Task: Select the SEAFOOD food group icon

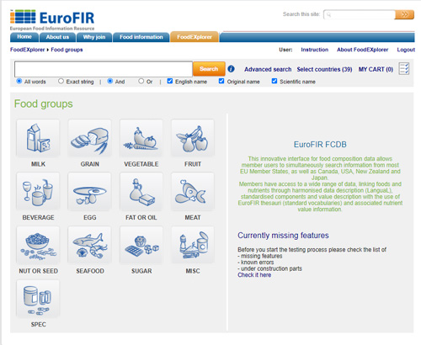Action: (89, 246)
